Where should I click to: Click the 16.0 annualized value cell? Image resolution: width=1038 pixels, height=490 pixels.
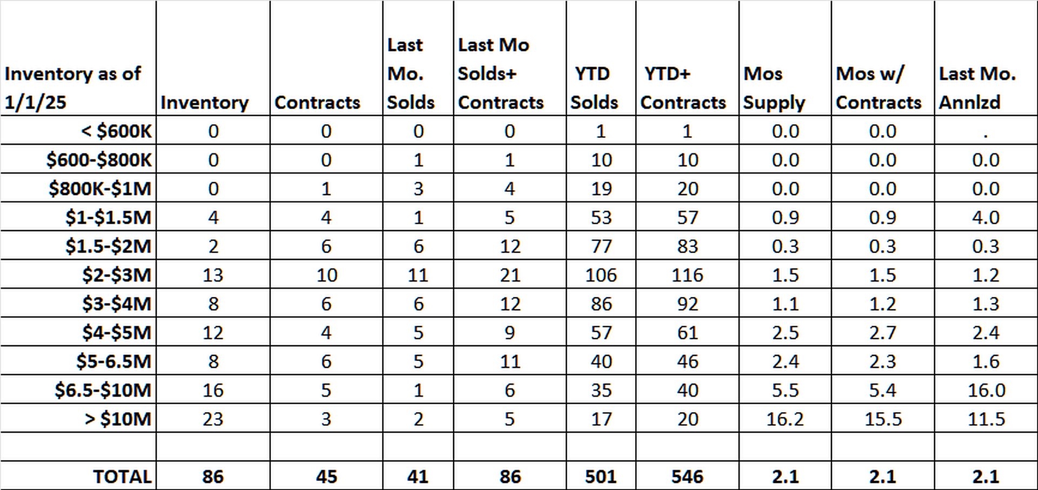point(986,390)
